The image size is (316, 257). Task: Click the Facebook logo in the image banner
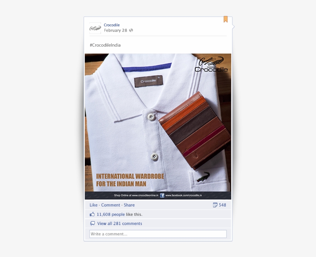tap(162, 195)
